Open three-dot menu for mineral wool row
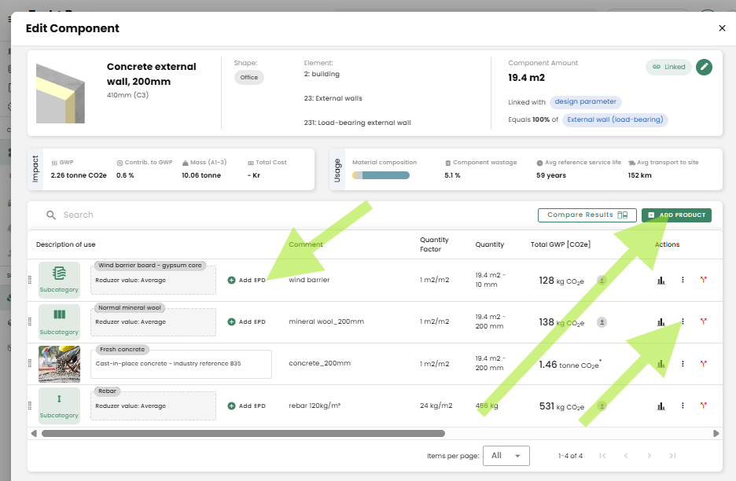Image resolution: width=736 pixels, height=481 pixels. click(683, 321)
